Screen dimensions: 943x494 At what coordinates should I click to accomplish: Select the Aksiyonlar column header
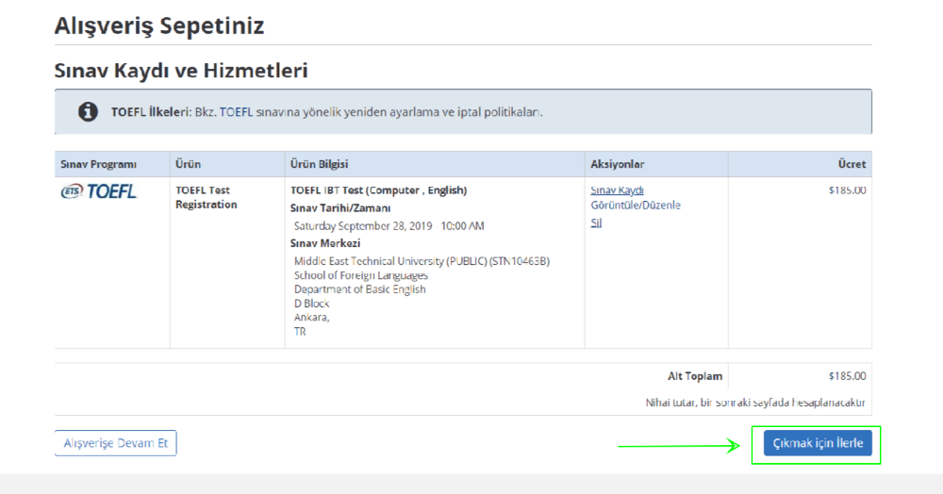tap(656, 164)
